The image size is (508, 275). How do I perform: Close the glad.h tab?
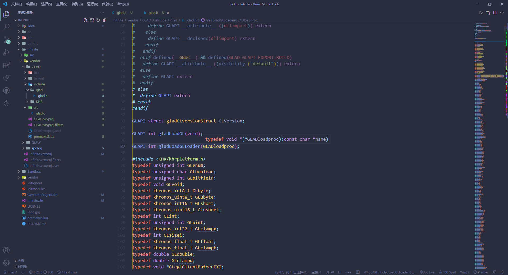coord(168,13)
